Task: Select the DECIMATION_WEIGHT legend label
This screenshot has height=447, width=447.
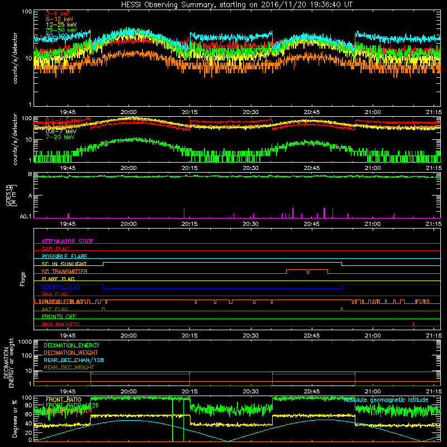Action: (71, 353)
